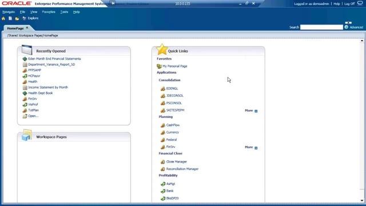This screenshot has width=366, height=206.
Task: Open the File menu
Action: [22, 12]
